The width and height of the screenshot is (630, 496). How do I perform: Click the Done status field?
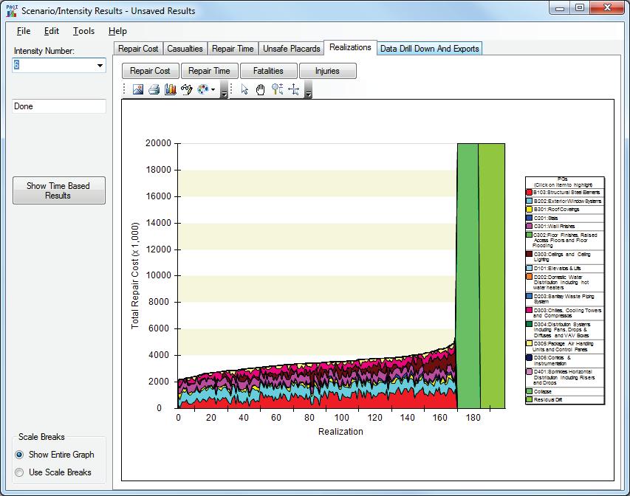(x=59, y=106)
